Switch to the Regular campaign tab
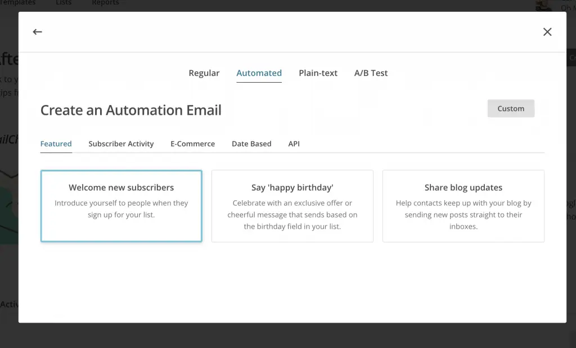Viewport: 576px width, 348px height. click(204, 73)
